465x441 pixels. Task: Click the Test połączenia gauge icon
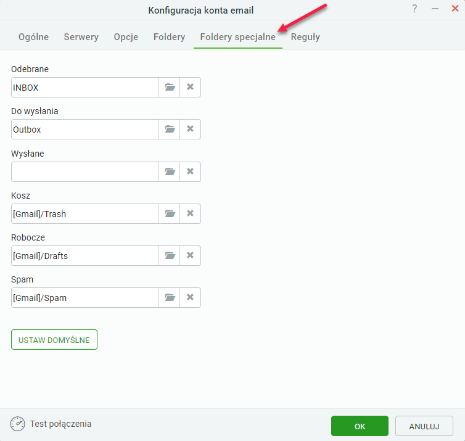pos(17,424)
